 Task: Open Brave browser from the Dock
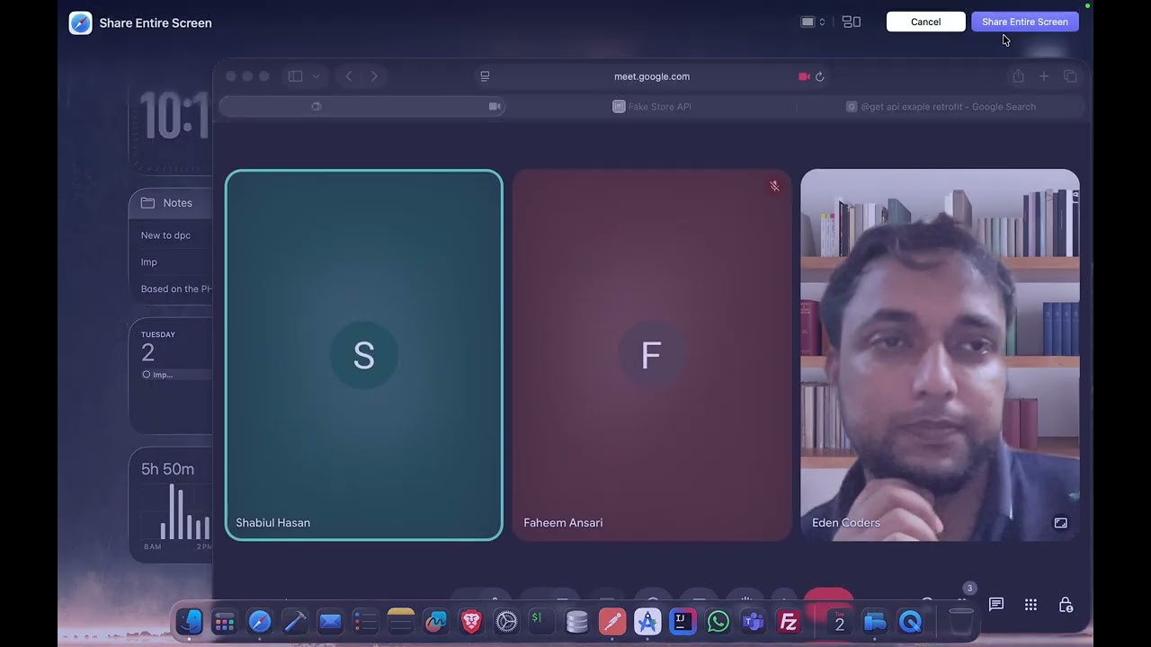tap(471, 621)
